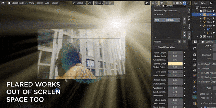Collapse the Flared Proprieties panel
Screen dimensions: 216x108
pos(156,47)
